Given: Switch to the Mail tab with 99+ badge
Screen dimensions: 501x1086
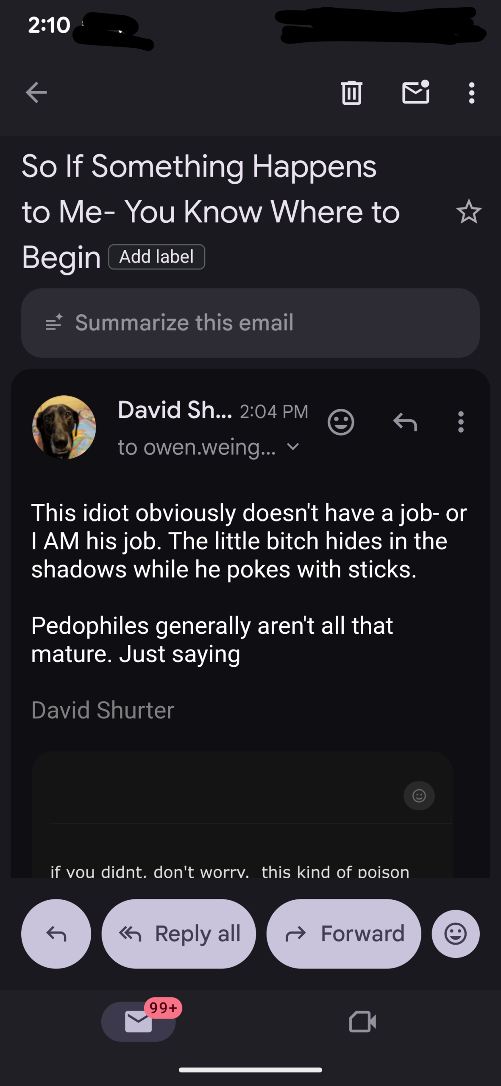Looking at the screenshot, I should [x=139, y=1021].
